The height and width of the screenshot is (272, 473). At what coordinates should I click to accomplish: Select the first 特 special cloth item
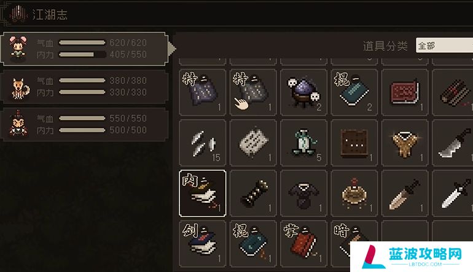[x=203, y=92]
